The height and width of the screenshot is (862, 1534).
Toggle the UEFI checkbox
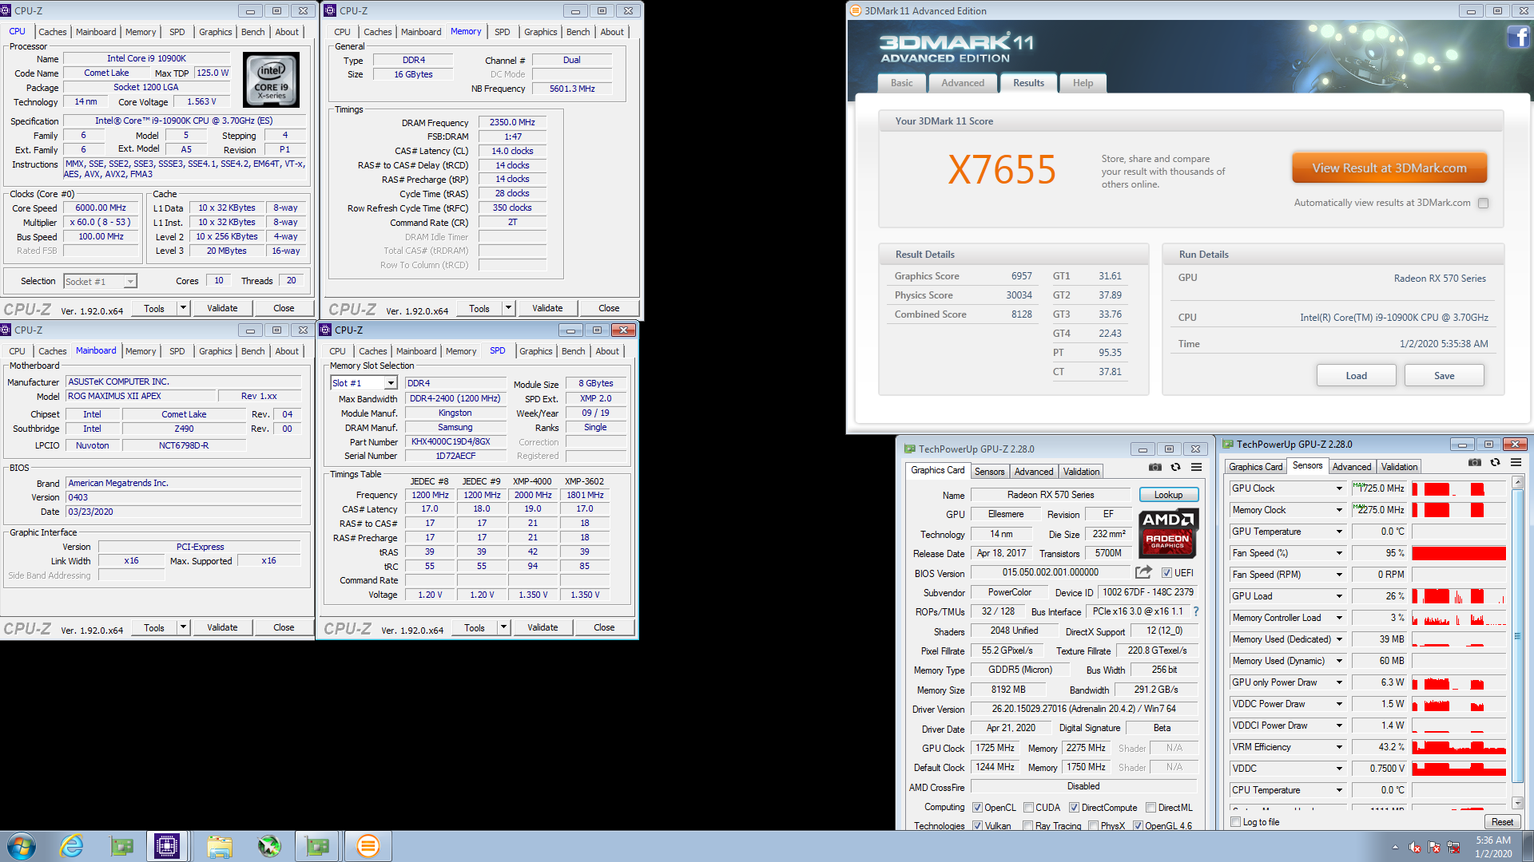1166,572
